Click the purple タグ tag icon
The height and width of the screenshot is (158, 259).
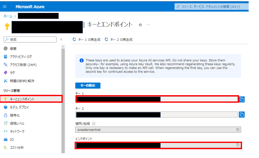[5, 73]
